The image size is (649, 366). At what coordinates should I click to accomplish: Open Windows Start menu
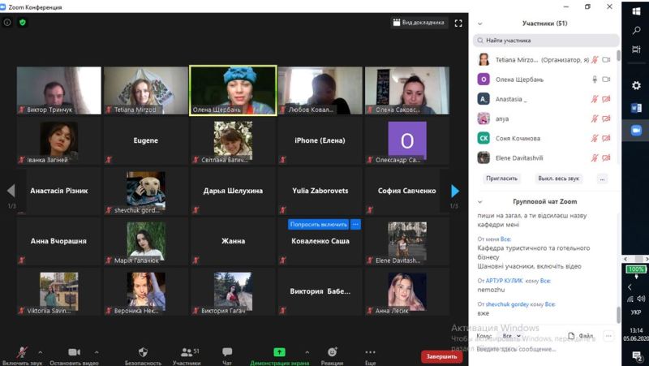(x=636, y=11)
